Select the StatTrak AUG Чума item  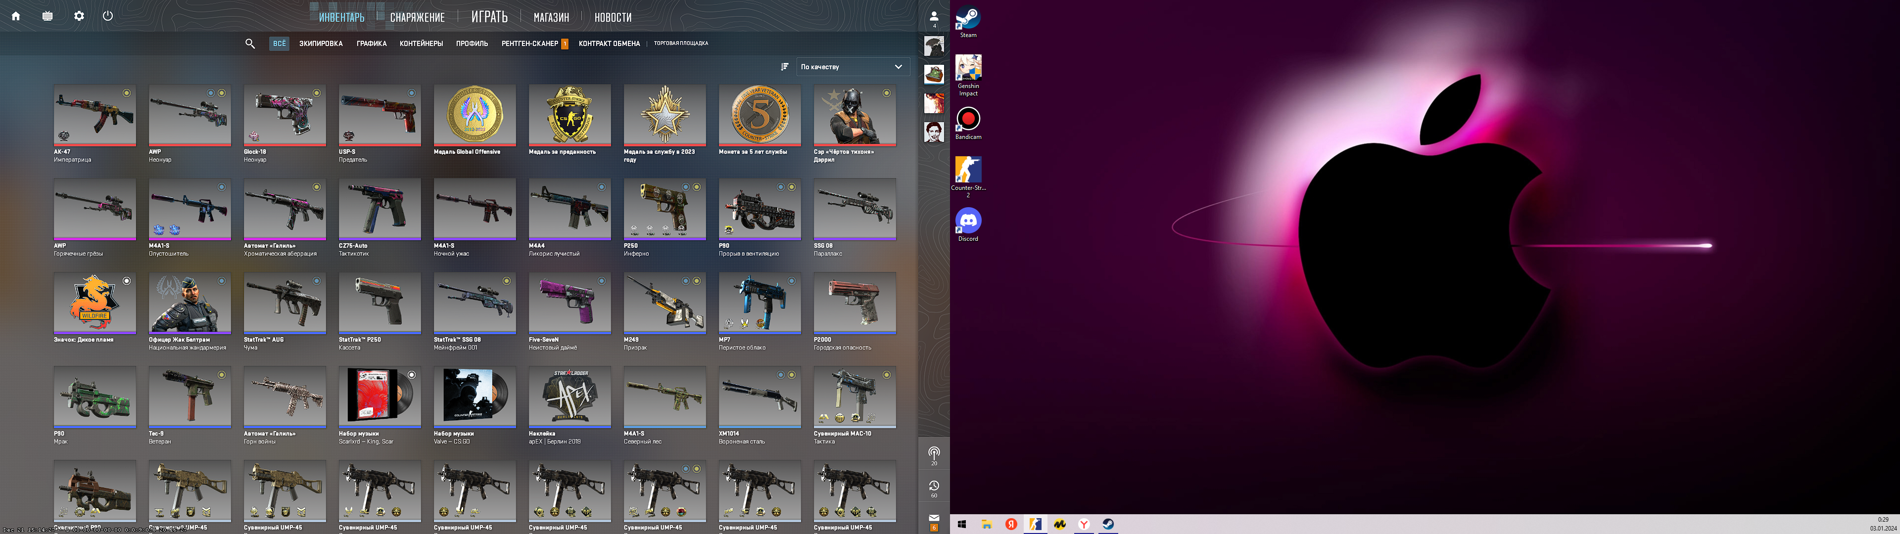coord(285,312)
